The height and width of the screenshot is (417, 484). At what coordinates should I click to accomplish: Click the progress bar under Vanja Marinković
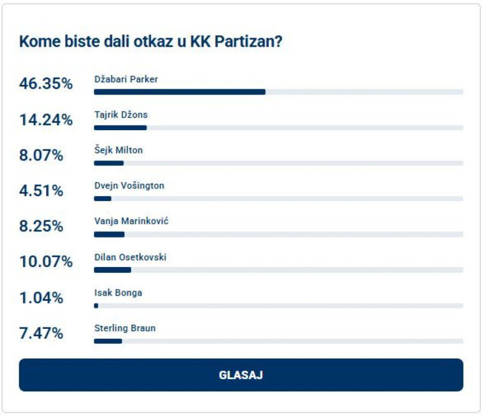click(278, 234)
